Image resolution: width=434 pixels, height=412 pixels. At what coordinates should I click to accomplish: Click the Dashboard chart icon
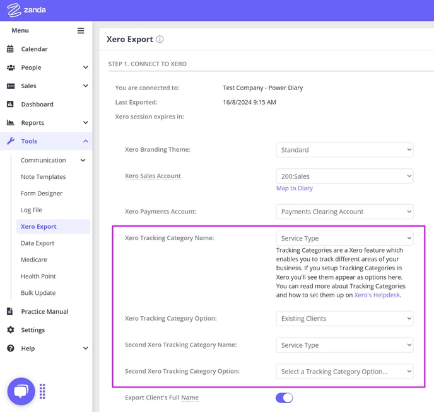tap(10, 104)
